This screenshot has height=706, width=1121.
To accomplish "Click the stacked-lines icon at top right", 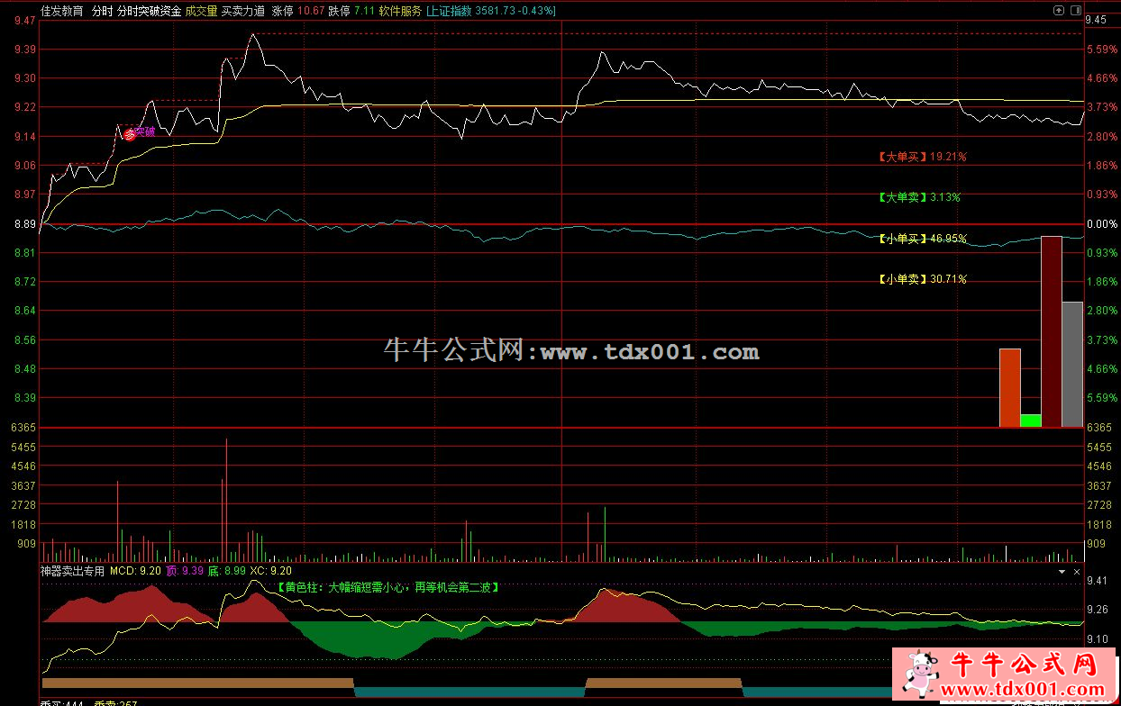I will [x=1073, y=11].
